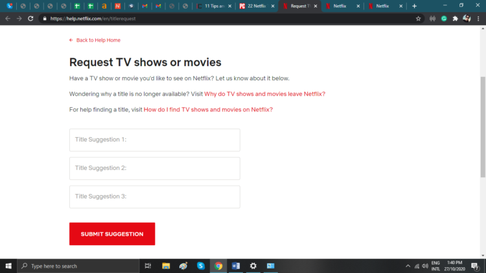Open Settings gear in the taskbar

coord(253,266)
